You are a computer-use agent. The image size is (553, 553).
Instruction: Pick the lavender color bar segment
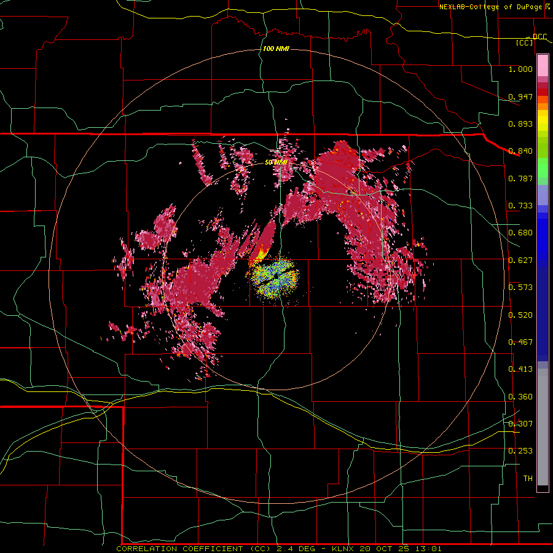[x=543, y=195]
